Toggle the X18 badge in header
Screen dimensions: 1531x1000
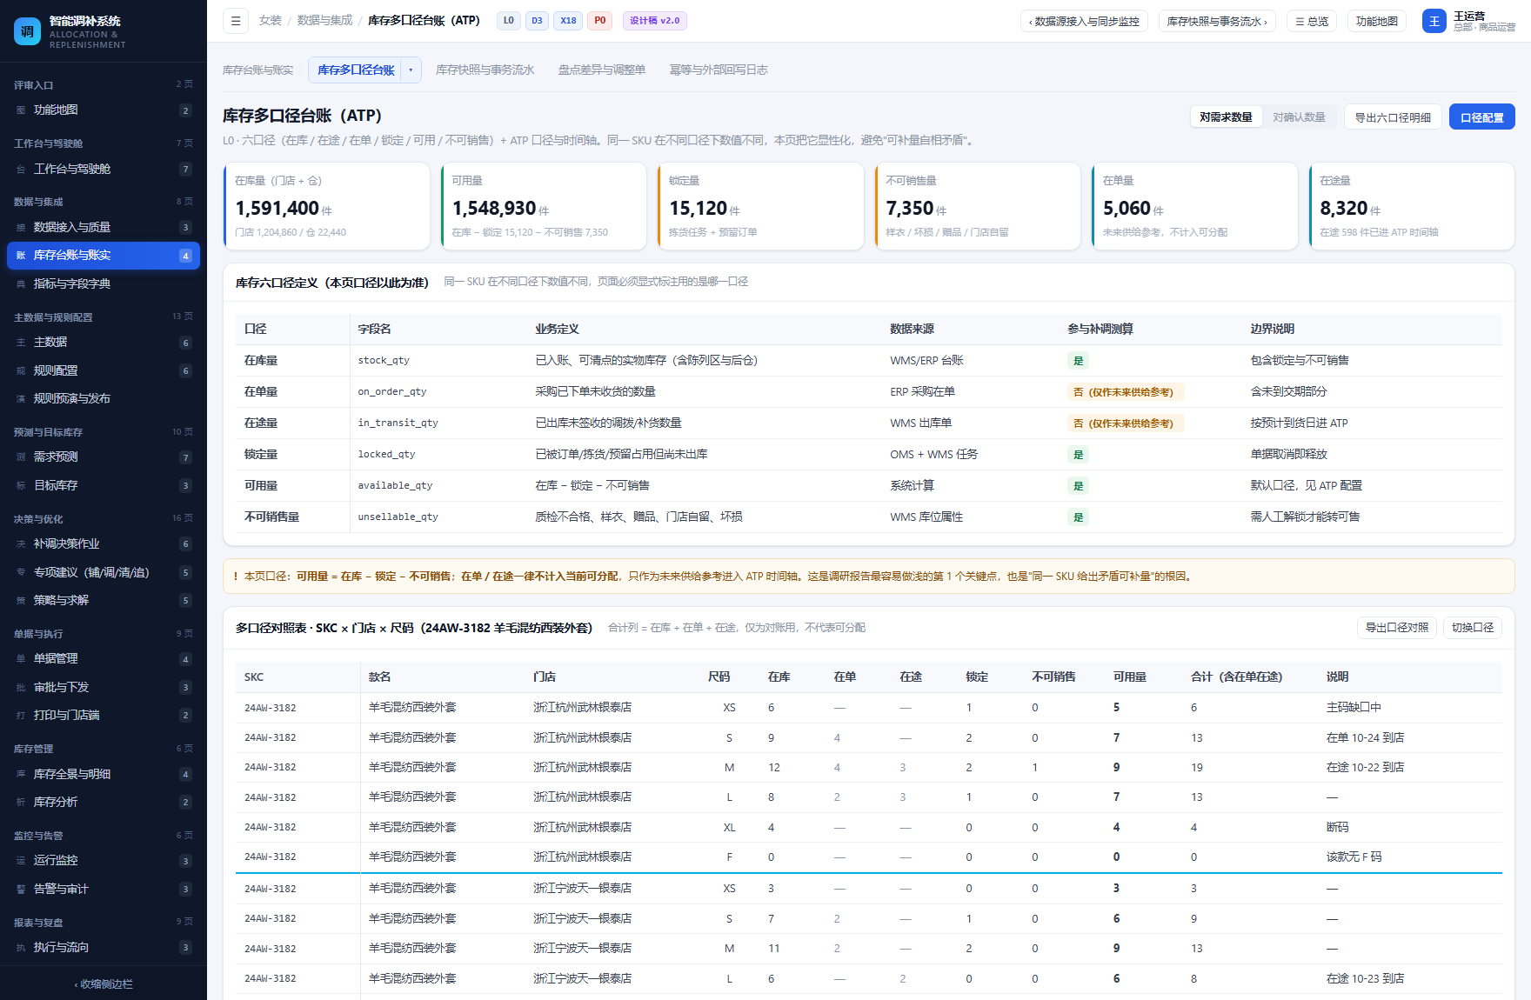point(568,21)
